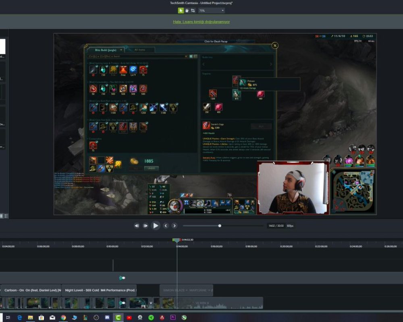
Task: Click the step-forward frame icon in preview controls
Action: point(145,225)
